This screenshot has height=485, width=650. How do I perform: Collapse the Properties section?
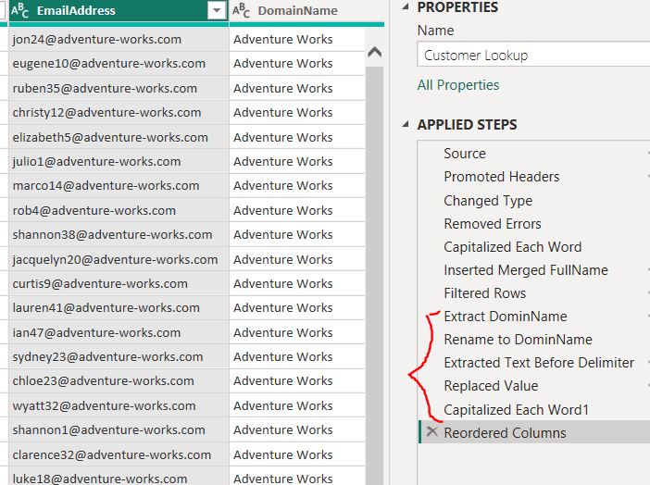407,7
